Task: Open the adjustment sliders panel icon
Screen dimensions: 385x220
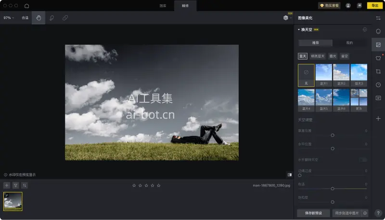Action: pos(378,18)
